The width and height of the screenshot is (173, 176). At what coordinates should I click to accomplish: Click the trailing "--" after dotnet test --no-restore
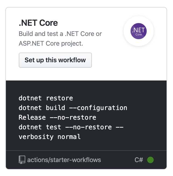coord(119,127)
